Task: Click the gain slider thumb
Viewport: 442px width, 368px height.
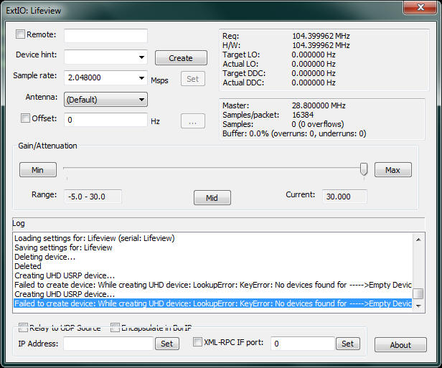Action: 364,169
